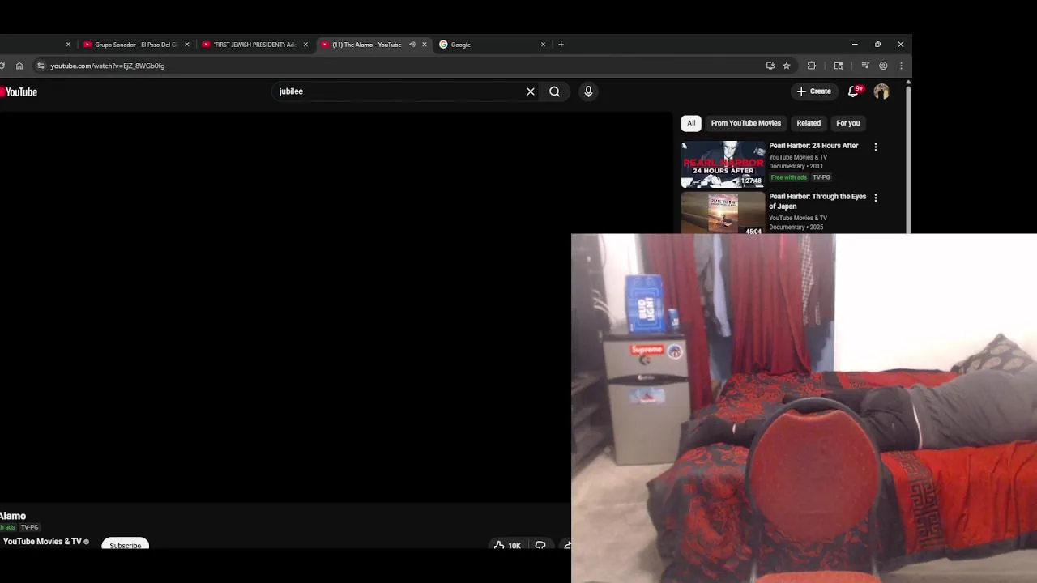The width and height of the screenshot is (1037, 583).
Task: Clear the jubilee search text
Action: coord(531,91)
